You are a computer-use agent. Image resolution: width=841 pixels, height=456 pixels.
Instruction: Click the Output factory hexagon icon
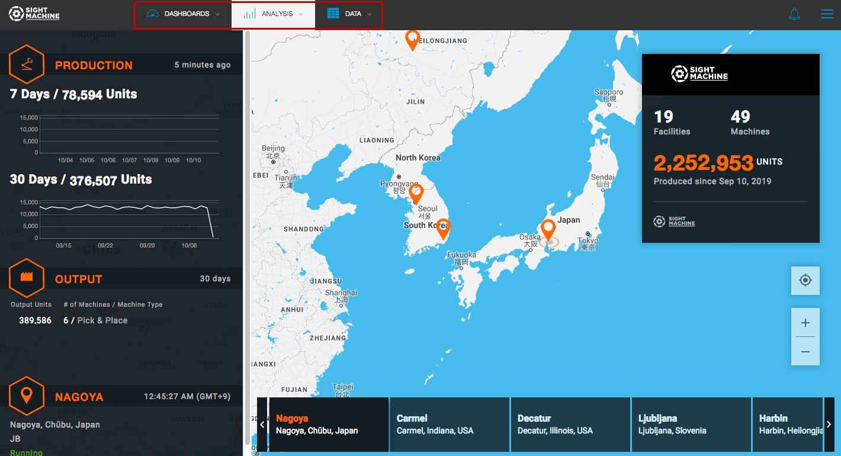(x=27, y=278)
